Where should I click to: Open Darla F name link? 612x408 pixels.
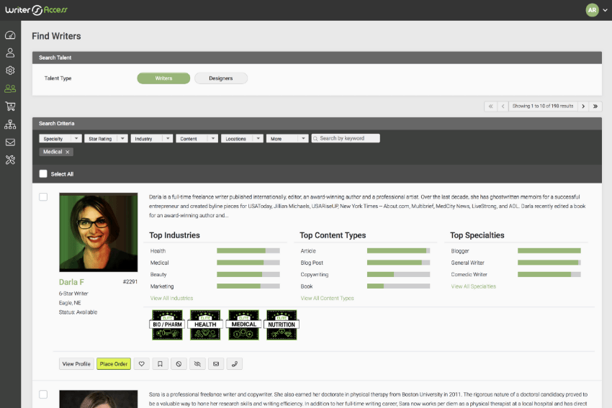71,282
